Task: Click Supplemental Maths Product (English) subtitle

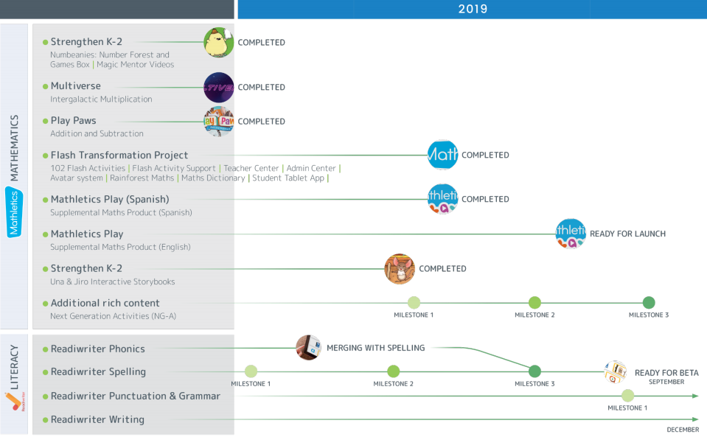Action: 120,248
